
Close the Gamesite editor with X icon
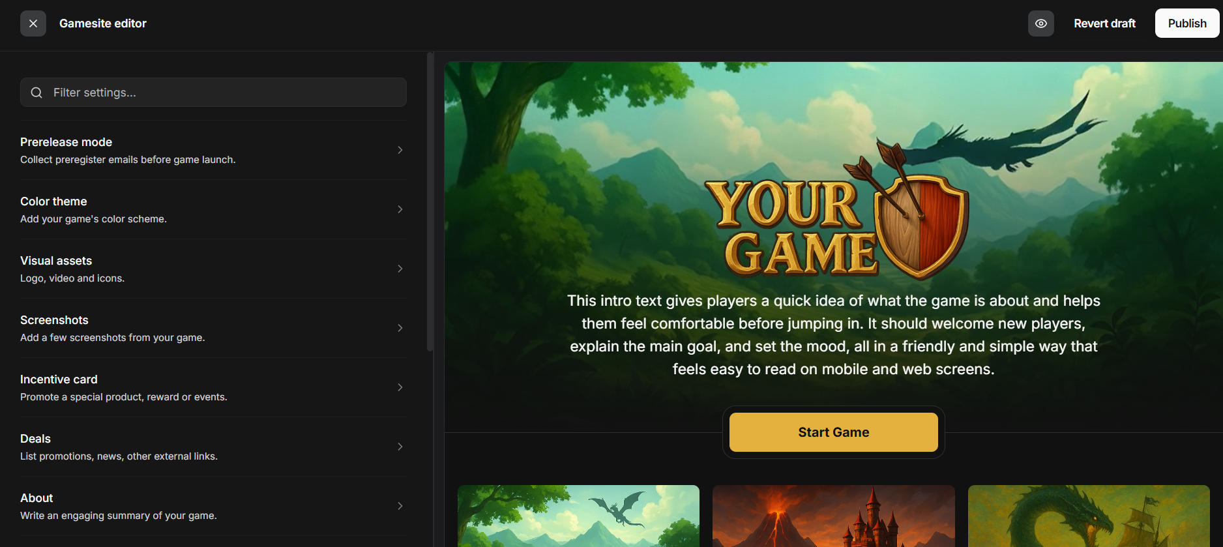(33, 23)
